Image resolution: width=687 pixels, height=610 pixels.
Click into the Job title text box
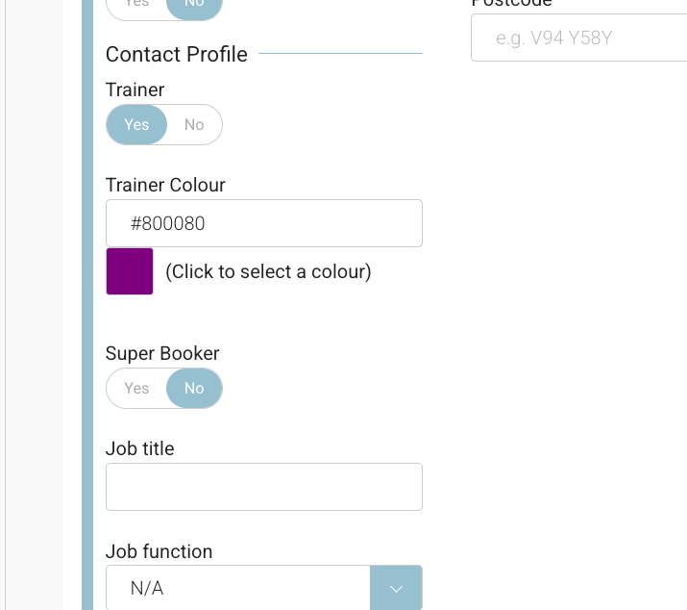264,487
